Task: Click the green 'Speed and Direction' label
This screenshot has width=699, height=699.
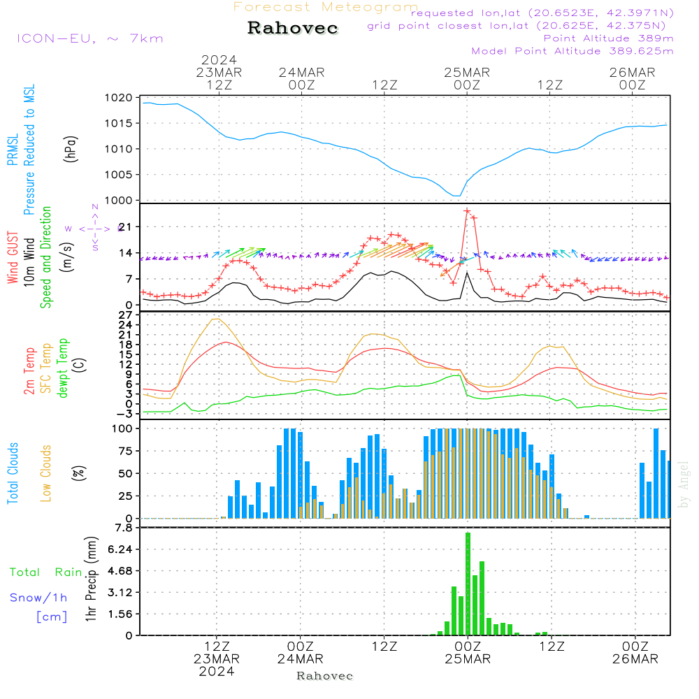Action: pyautogui.click(x=45, y=257)
